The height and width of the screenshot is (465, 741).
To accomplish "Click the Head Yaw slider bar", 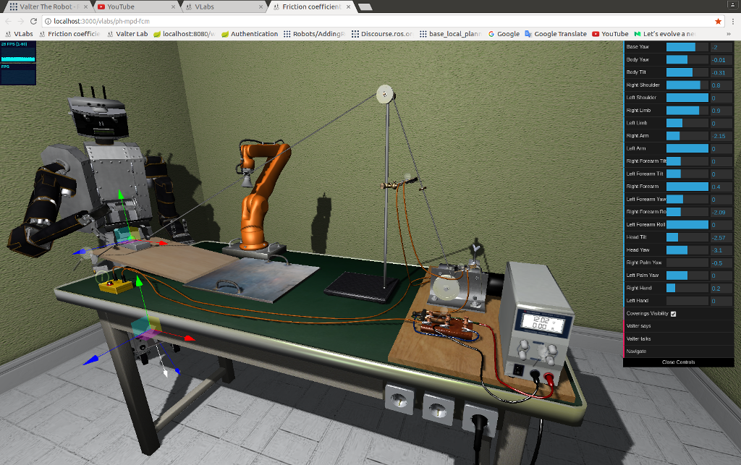I will pyautogui.click(x=686, y=249).
